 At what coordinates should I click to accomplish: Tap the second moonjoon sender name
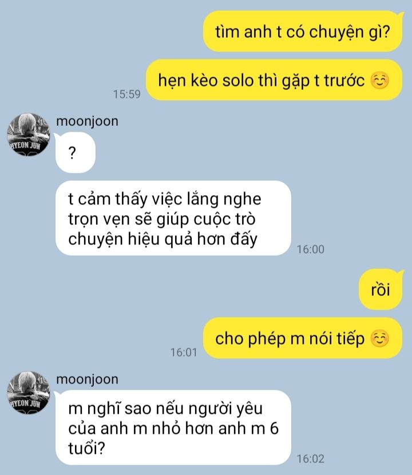click(87, 379)
